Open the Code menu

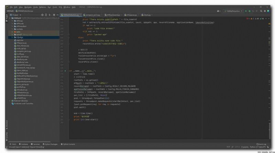[35, 7]
